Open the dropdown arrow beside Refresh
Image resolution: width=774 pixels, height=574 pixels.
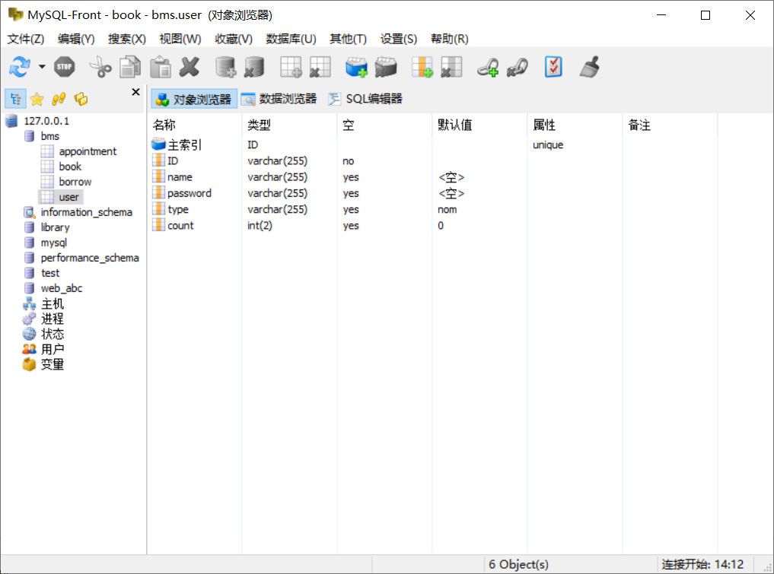[42, 67]
